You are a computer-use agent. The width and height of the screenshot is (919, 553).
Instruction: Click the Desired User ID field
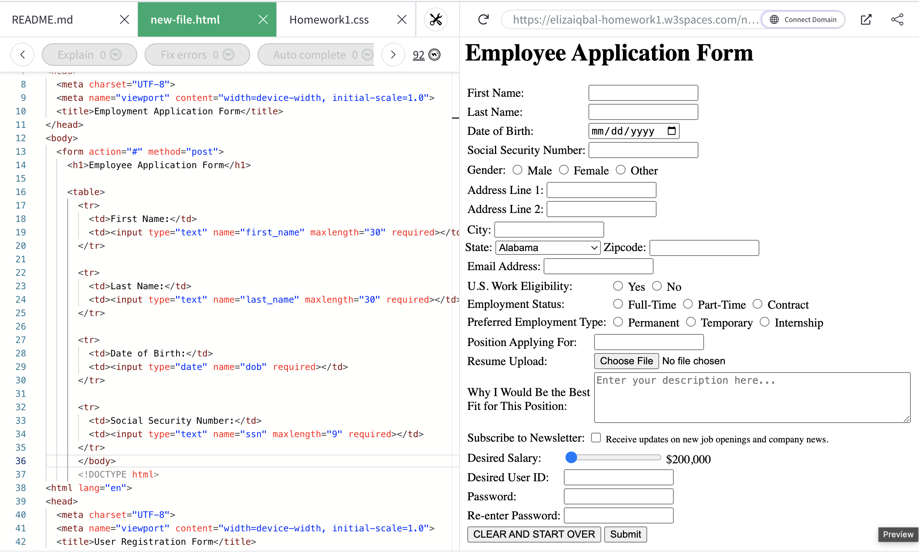618,478
